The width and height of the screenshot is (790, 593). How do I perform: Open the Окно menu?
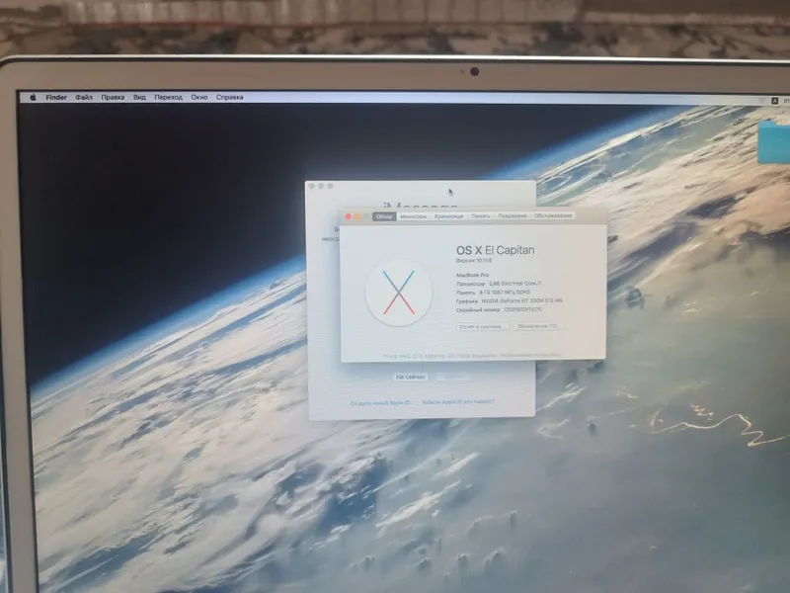199,97
